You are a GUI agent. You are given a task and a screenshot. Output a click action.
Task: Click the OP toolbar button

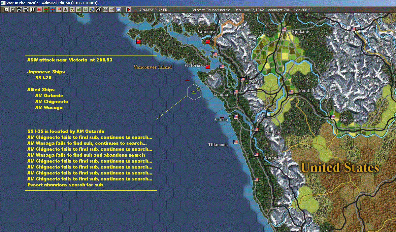105,10
